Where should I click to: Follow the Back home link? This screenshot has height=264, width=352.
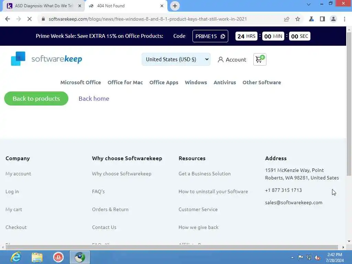(x=94, y=99)
